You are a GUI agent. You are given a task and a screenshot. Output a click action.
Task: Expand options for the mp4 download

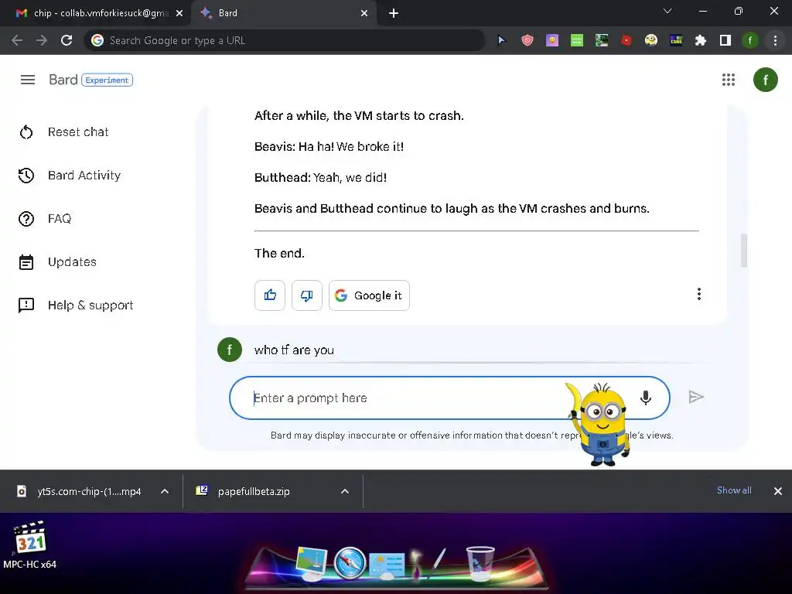[x=165, y=491]
